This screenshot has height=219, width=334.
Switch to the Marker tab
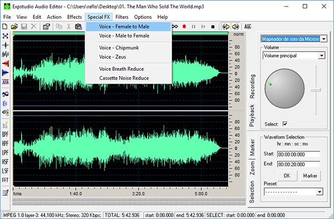[x=252, y=147]
